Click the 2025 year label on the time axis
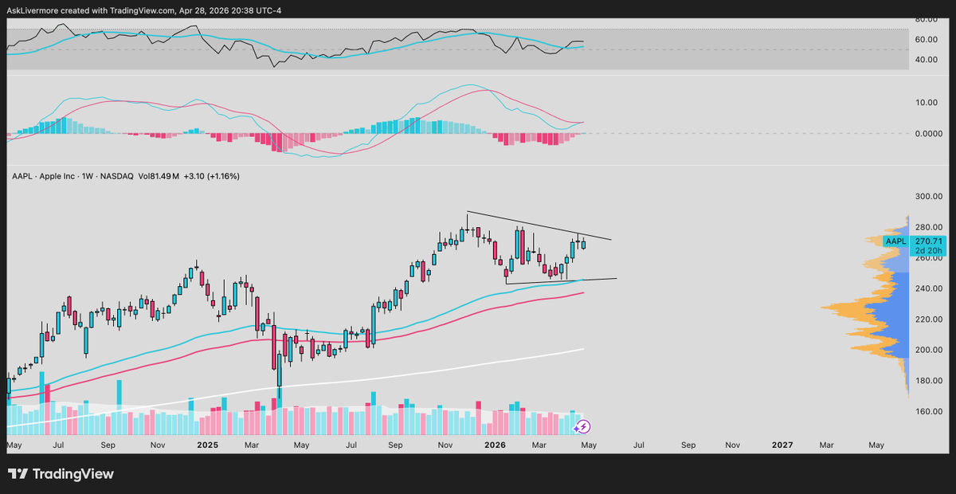This screenshot has width=956, height=494. point(208,444)
